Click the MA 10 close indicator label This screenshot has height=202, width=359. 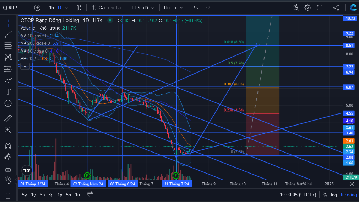pyautogui.click(x=34, y=36)
